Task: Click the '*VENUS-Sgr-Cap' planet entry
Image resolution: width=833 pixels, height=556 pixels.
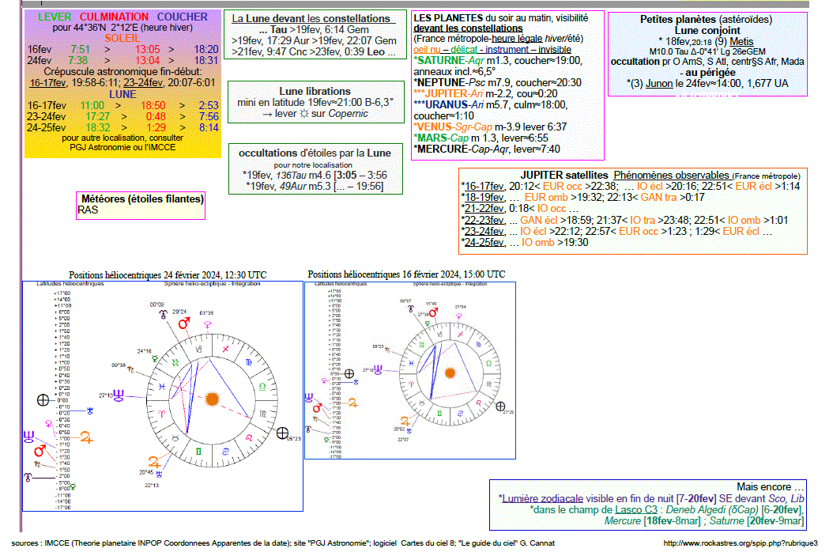Action: pyautogui.click(x=453, y=127)
